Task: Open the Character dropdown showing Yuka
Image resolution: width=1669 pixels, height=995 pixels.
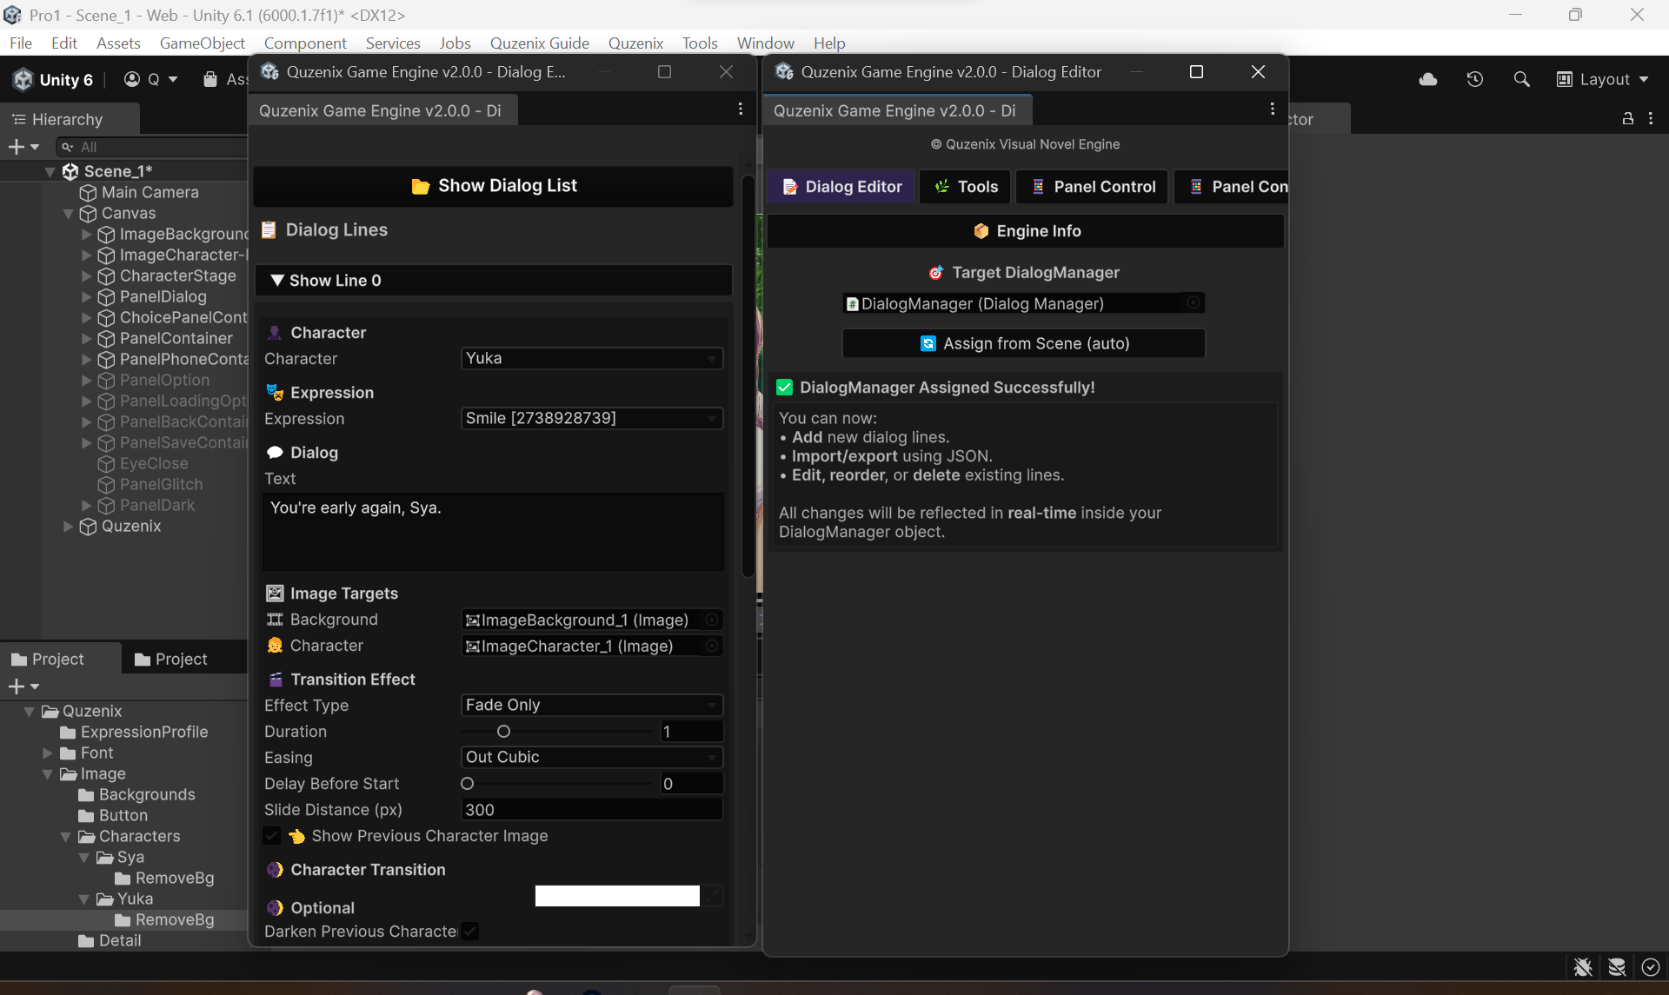Action: 591,358
